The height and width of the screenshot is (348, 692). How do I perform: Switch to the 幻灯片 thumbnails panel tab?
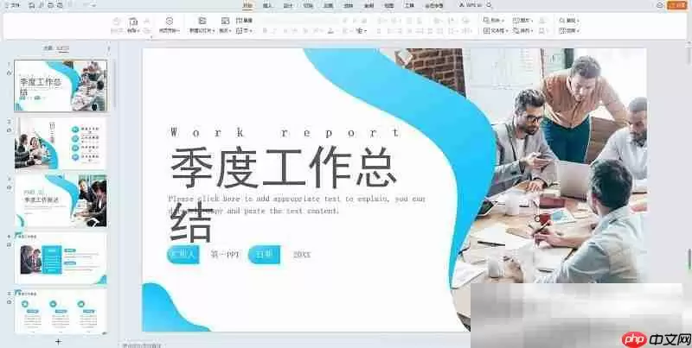point(62,48)
